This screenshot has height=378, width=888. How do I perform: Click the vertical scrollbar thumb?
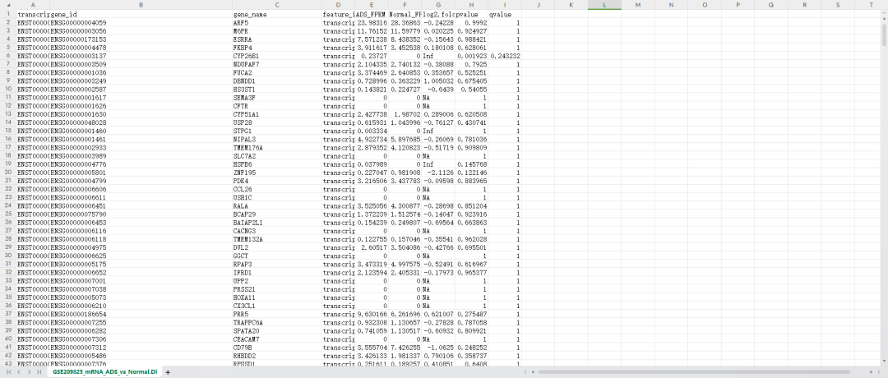(x=885, y=34)
